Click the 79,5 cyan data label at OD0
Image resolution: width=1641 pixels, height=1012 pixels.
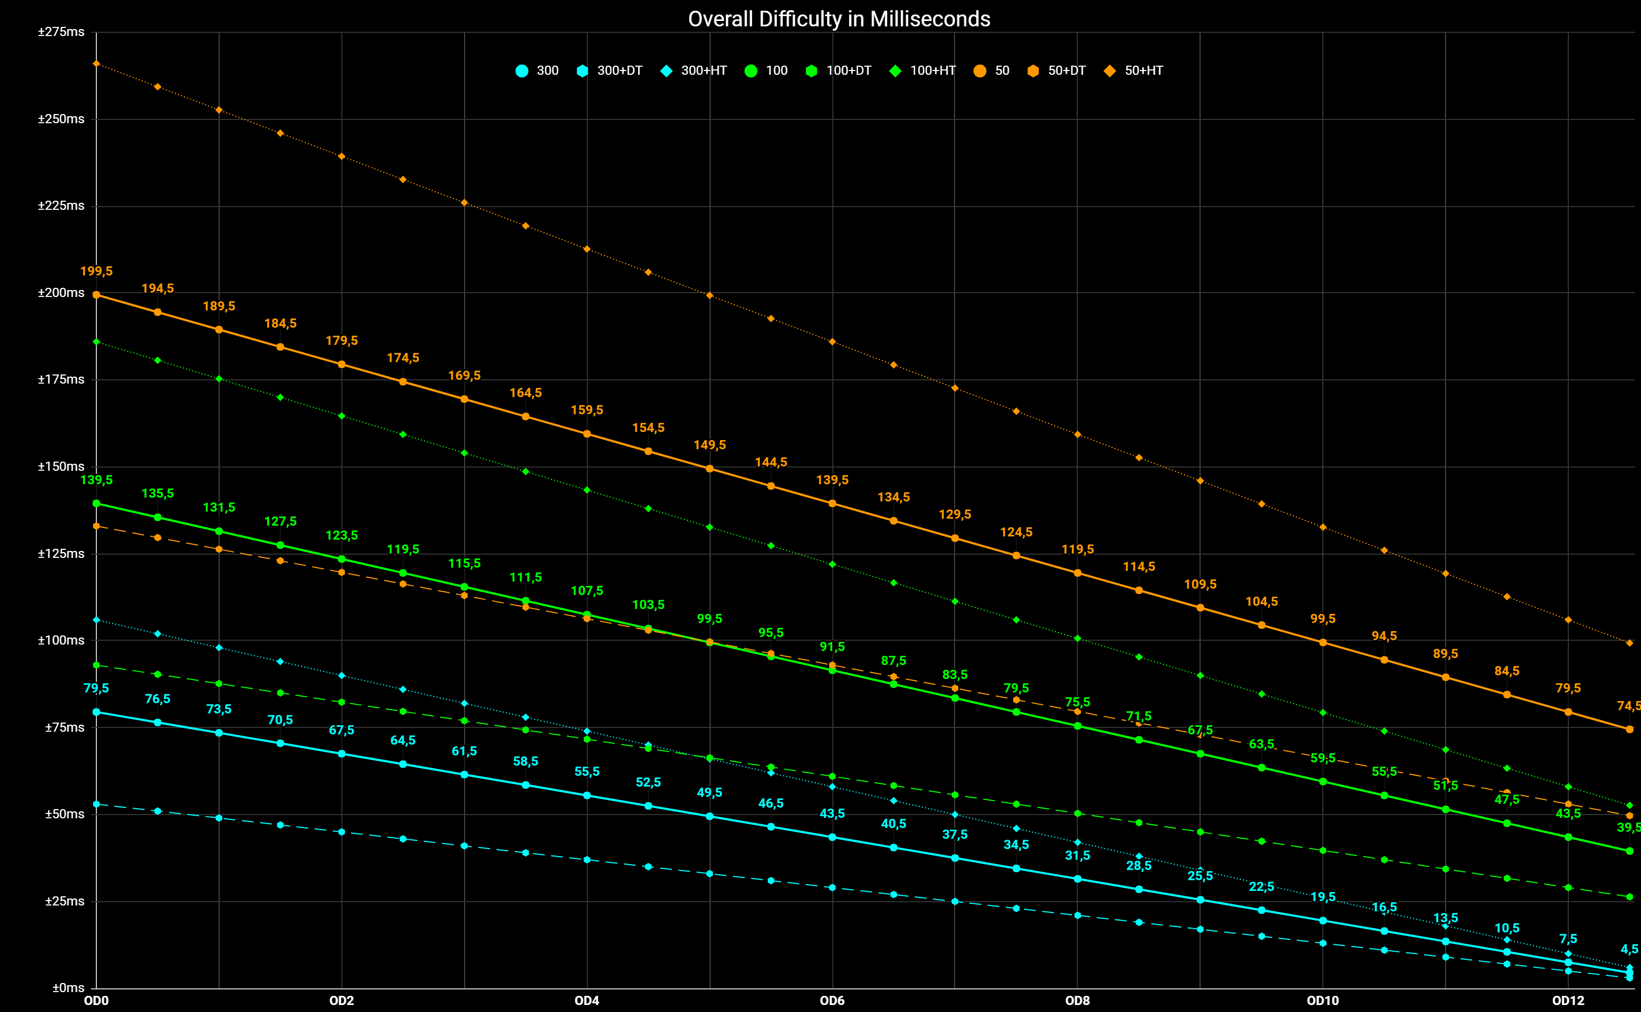tap(96, 688)
